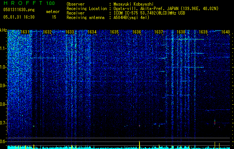Click the Receiving Location label
Viewport: 234px width, 149px height.
click(87, 9)
